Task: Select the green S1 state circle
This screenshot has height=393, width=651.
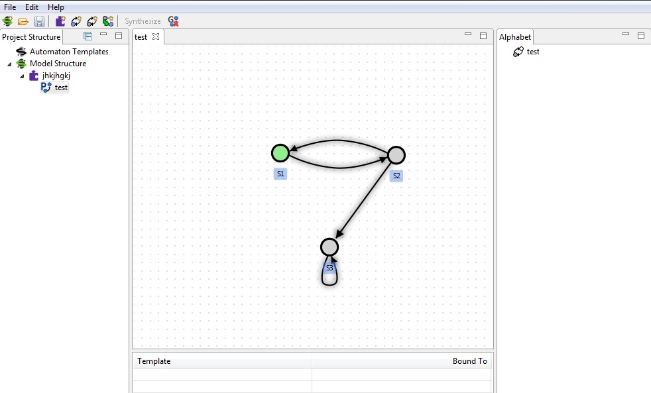Action: (280, 153)
